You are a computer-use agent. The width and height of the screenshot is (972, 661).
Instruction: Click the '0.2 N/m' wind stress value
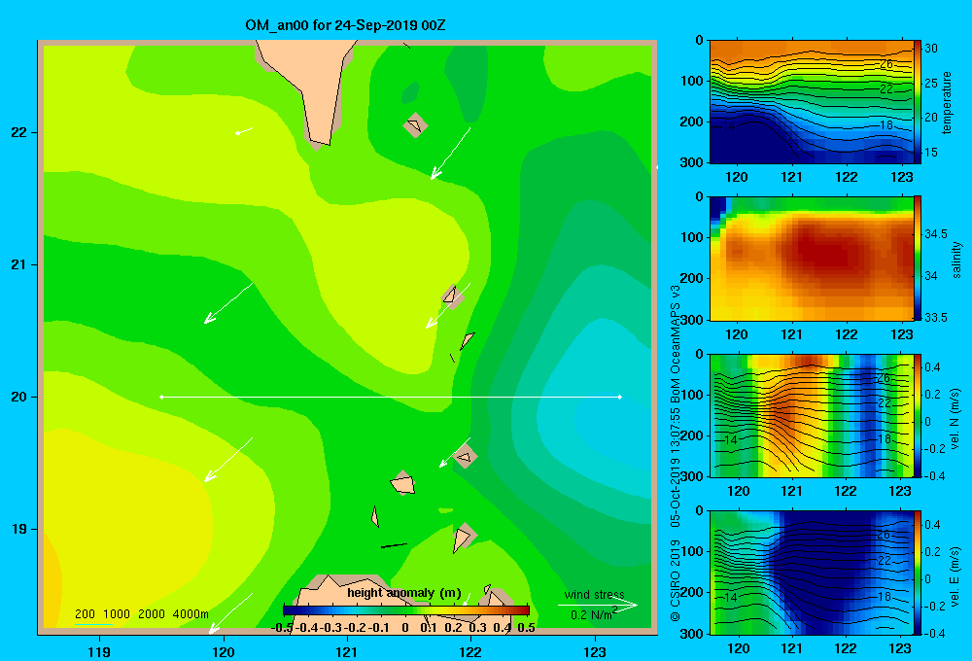point(591,615)
